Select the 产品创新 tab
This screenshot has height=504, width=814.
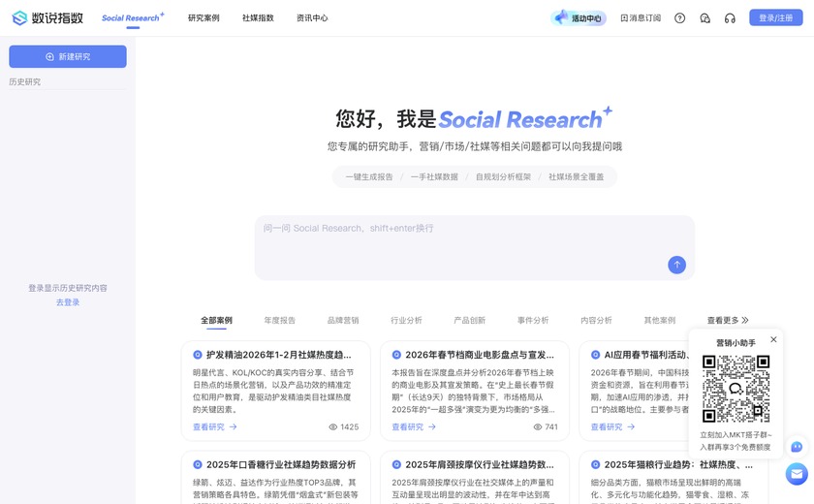(470, 320)
